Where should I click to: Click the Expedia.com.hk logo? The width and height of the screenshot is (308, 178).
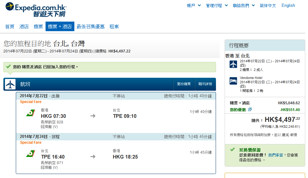[36, 10]
